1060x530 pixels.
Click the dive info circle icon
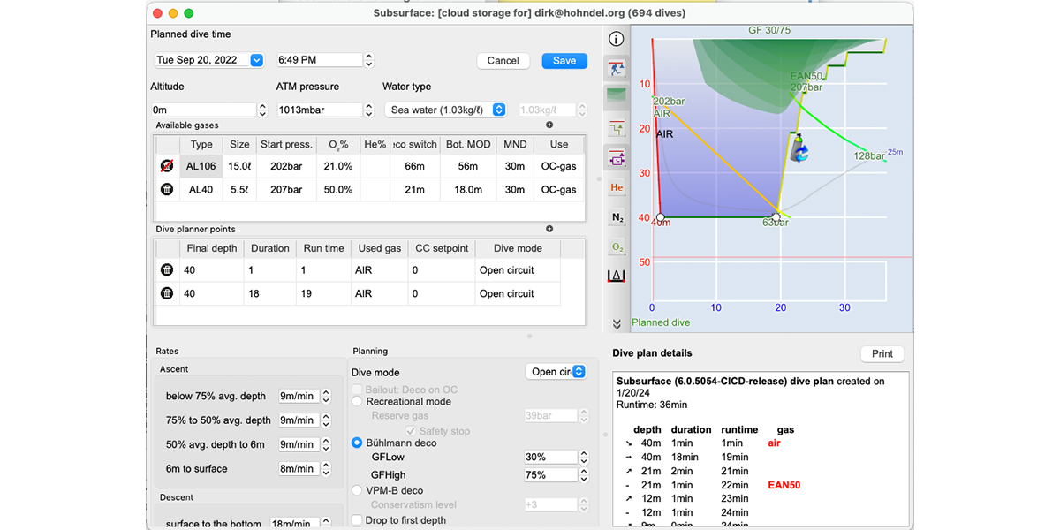[617, 39]
